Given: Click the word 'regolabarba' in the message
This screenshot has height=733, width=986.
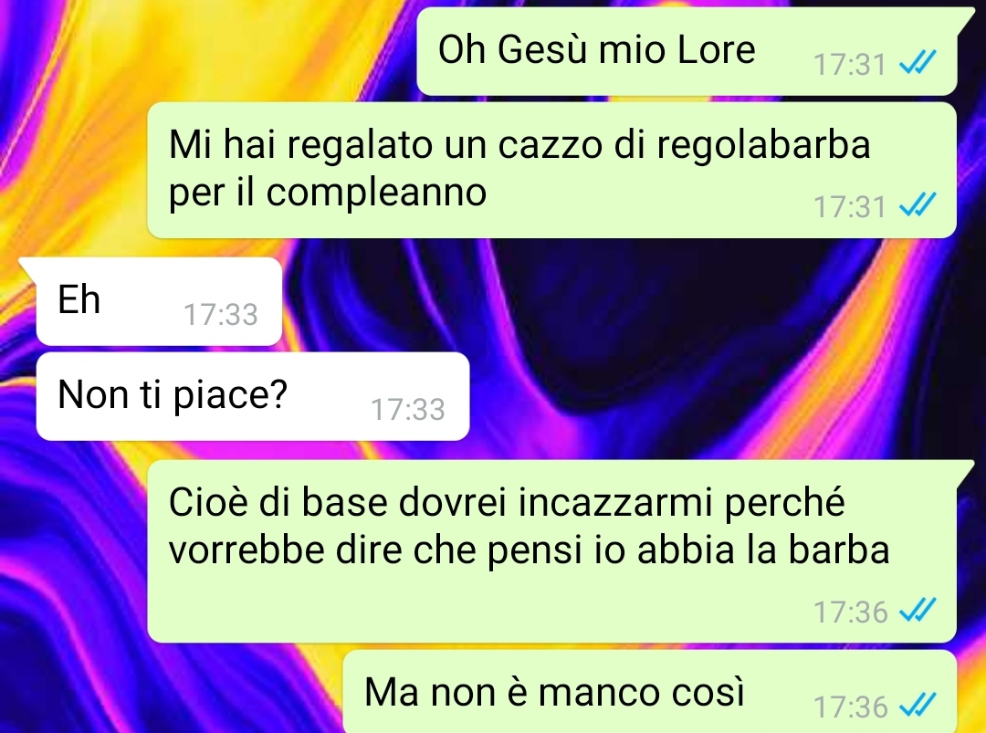Looking at the screenshot, I should coord(763,146).
